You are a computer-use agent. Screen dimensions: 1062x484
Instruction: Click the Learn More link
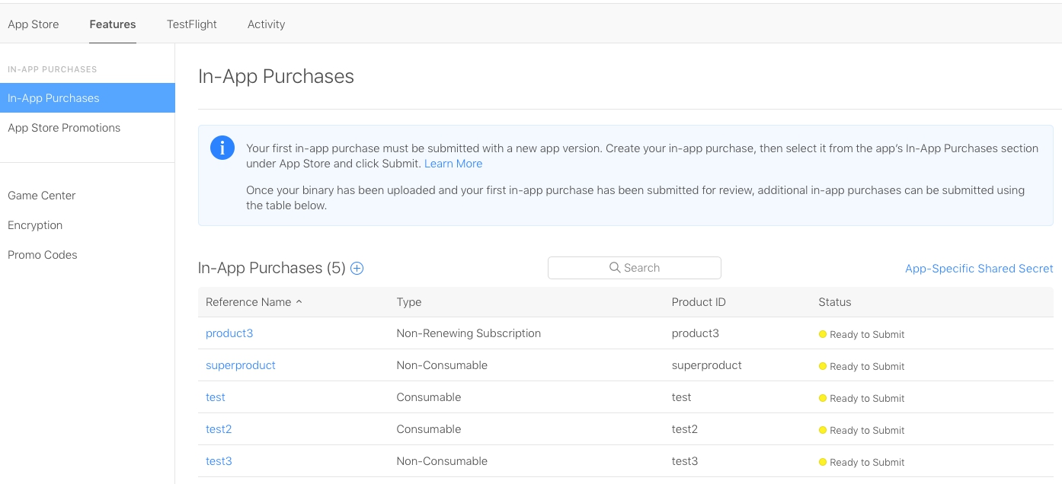click(453, 164)
